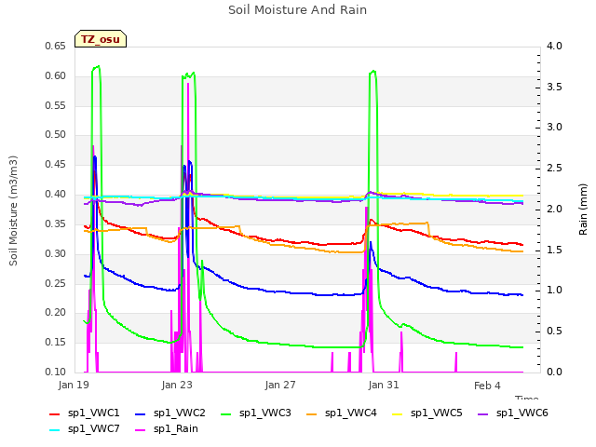This screenshot has height=447, width=596.
Task: Click the sp1_VWC4 legend entry
Action: (x=342, y=413)
